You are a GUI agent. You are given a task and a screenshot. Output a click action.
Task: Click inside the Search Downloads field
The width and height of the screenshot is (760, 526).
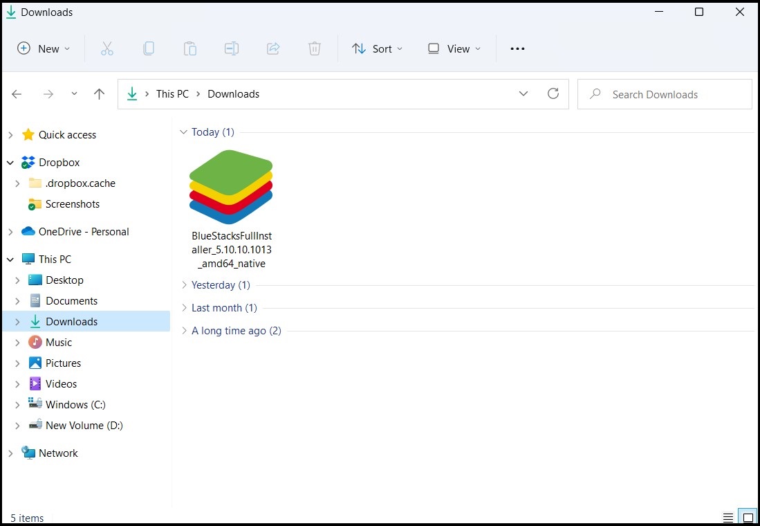coord(665,94)
